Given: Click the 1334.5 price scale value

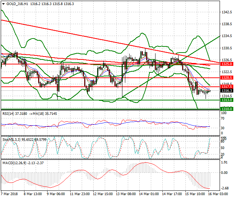Looking at the screenshot, I should coord(227,36).
